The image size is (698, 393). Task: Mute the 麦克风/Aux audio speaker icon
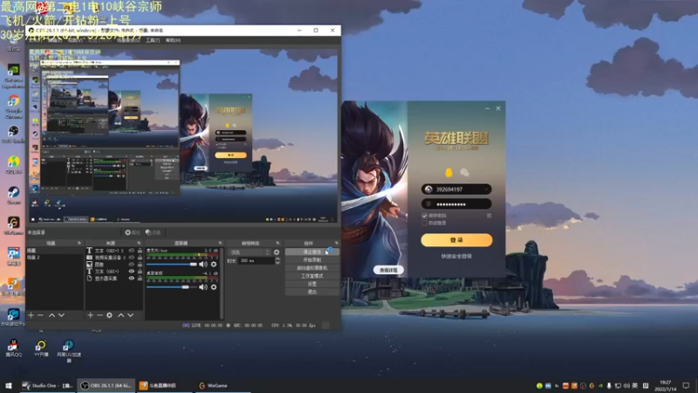(x=203, y=265)
